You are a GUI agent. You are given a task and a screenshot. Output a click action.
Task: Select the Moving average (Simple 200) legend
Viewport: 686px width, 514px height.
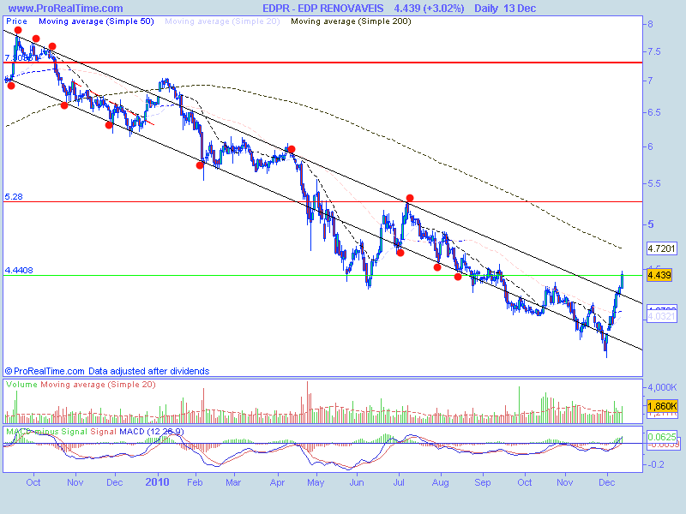(351, 21)
